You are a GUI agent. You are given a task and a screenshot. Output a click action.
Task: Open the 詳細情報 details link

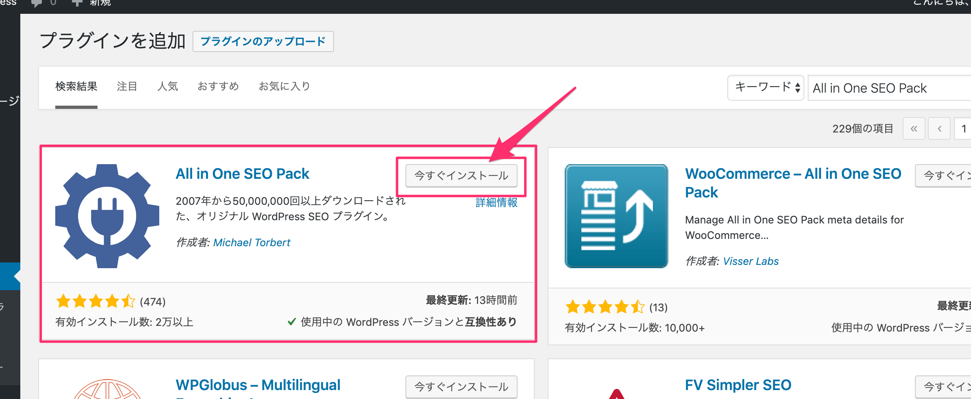pos(496,203)
